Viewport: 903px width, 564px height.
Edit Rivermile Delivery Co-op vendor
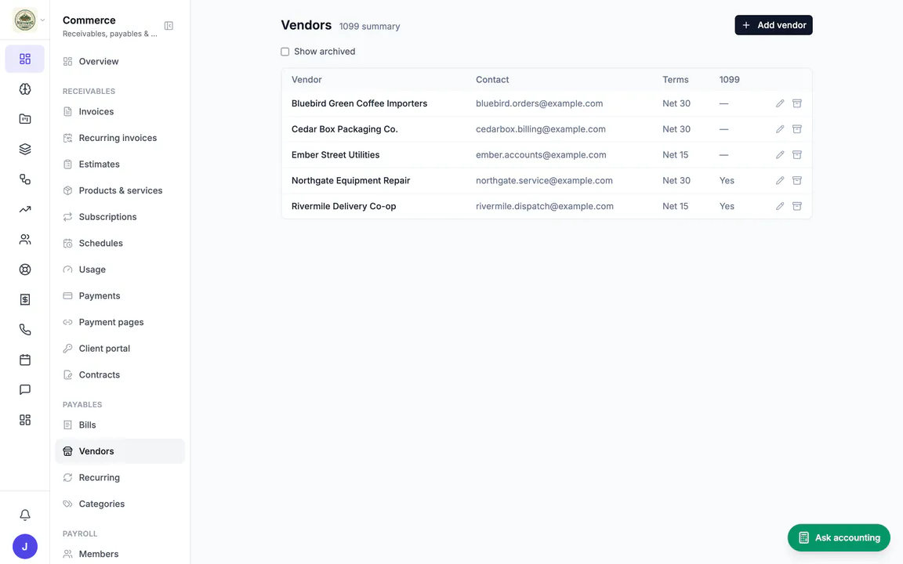[780, 206]
